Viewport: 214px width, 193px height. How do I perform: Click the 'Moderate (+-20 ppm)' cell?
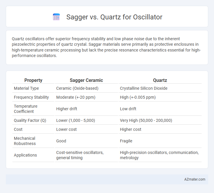(x=76, y=97)
